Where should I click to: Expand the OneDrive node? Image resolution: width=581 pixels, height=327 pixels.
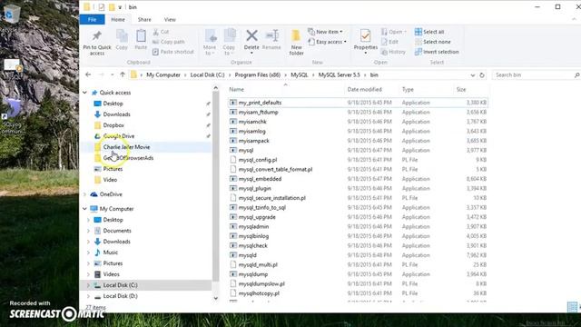tap(84, 194)
